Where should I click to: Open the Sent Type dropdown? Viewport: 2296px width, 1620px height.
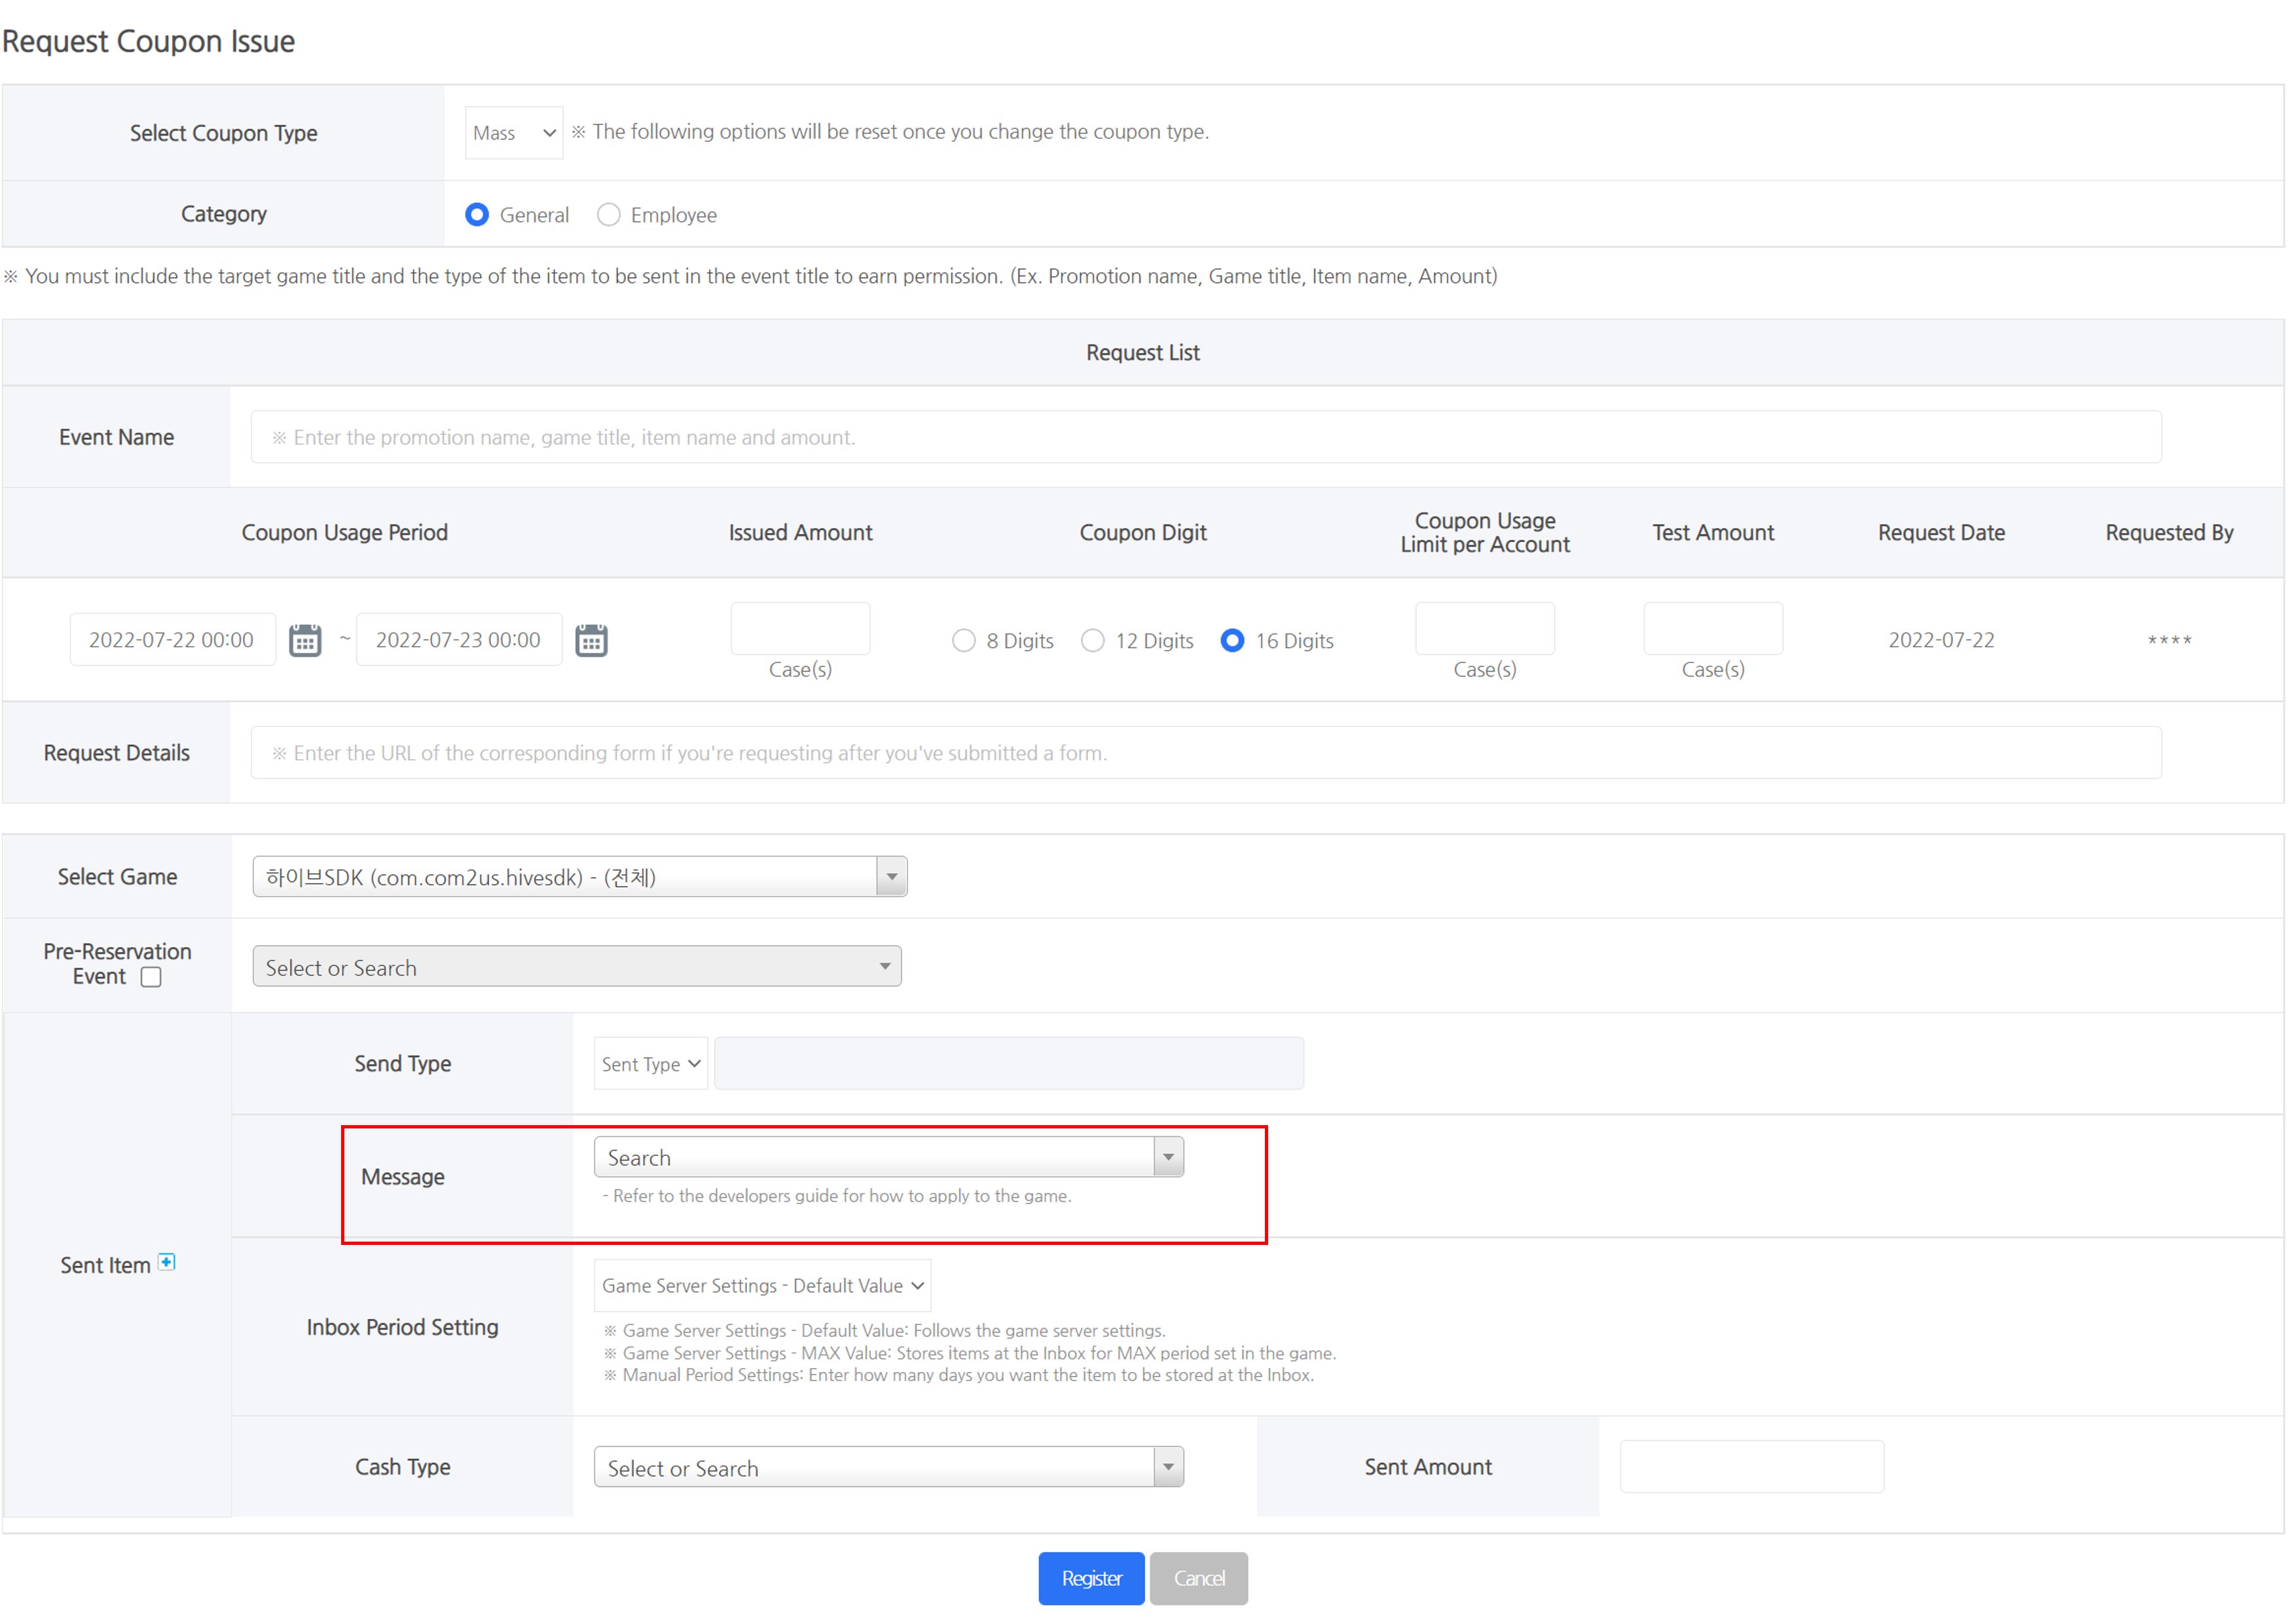point(651,1064)
